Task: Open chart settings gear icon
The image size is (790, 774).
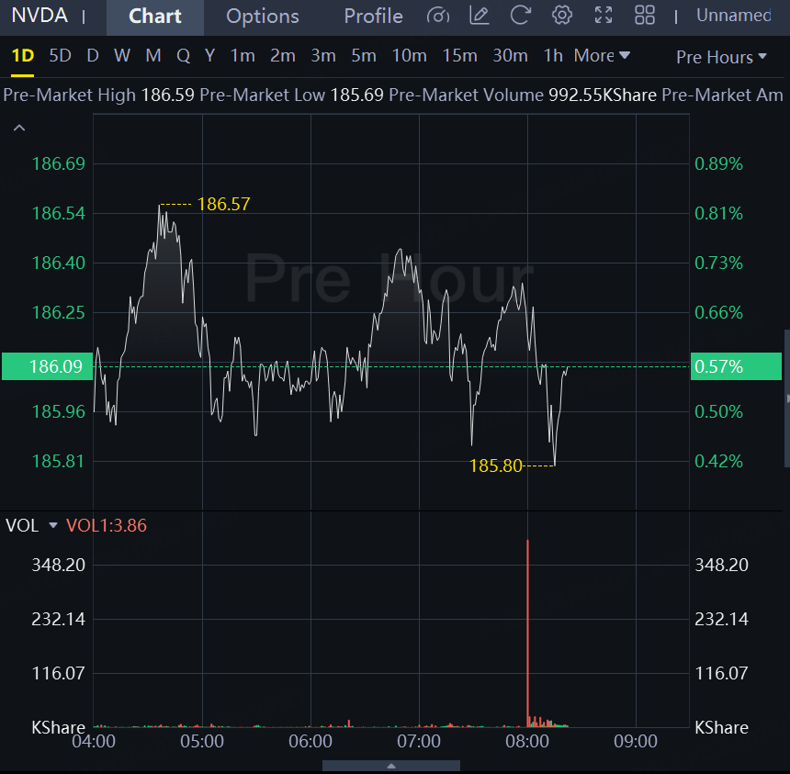Action: [562, 16]
